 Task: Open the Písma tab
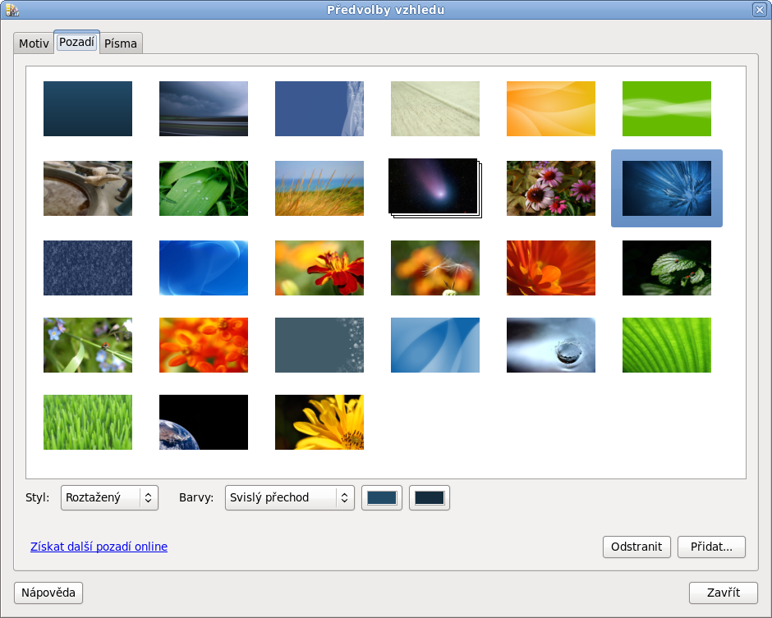121,43
